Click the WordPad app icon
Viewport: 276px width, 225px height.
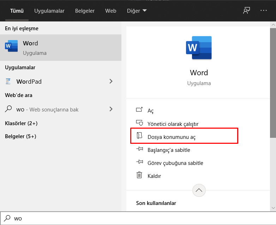pyautogui.click(x=8, y=81)
